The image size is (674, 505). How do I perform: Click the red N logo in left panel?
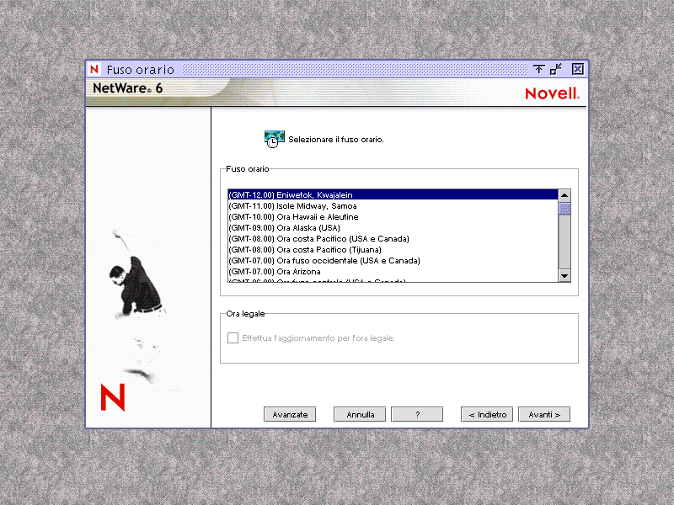(113, 397)
